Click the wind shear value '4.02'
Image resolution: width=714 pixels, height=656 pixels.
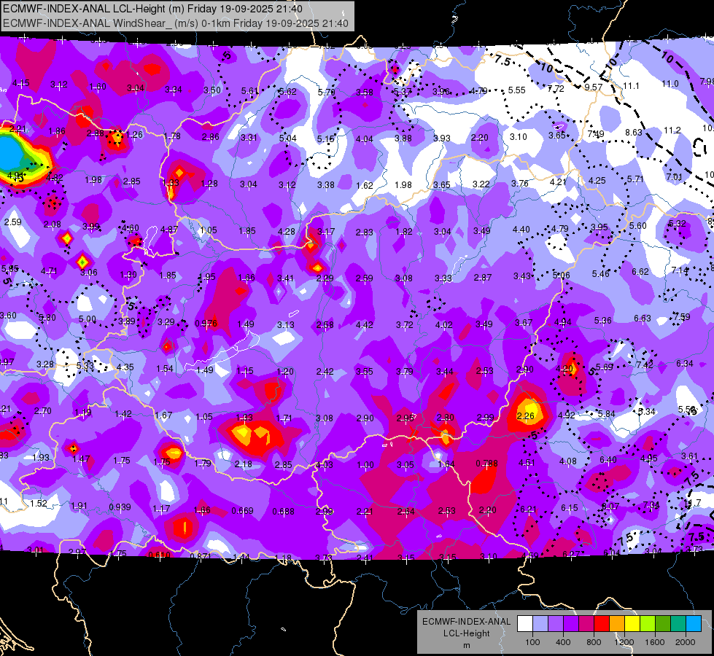tap(444, 325)
